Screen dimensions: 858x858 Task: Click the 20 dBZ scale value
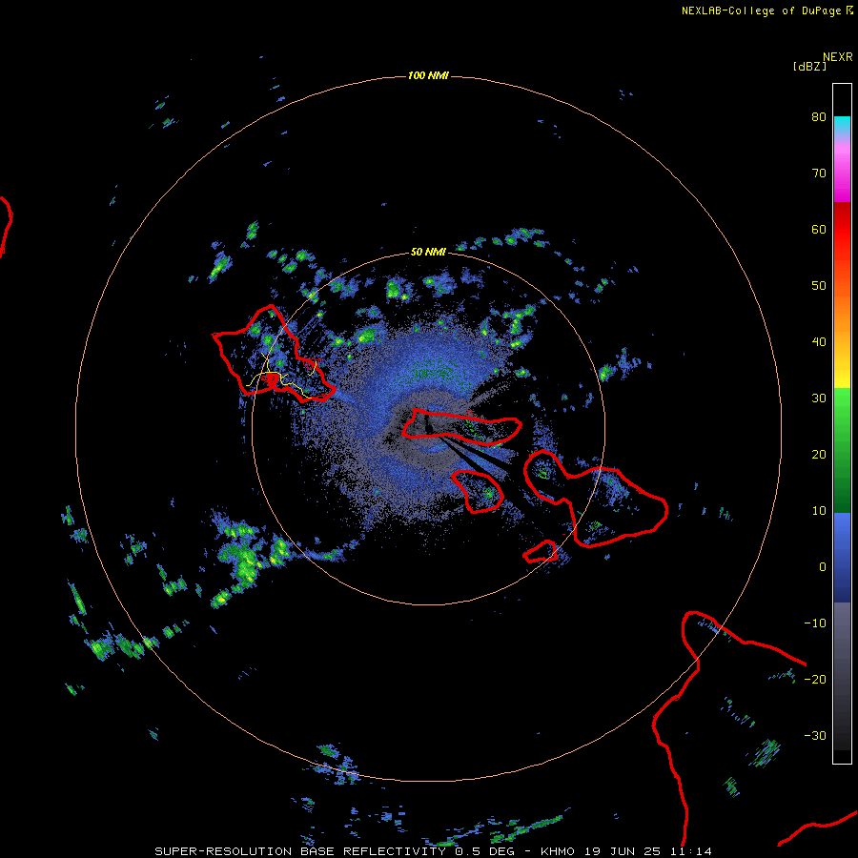(x=819, y=455)
